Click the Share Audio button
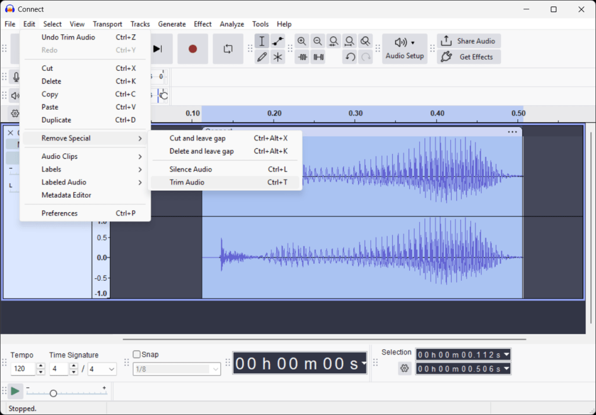 [469, 41]
